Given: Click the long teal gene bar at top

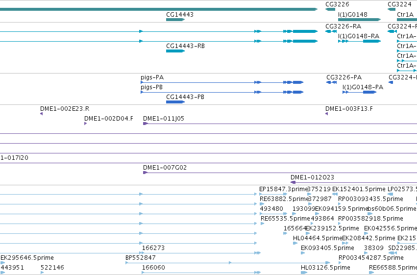Looking at the screenshot, I should [158, 9].
